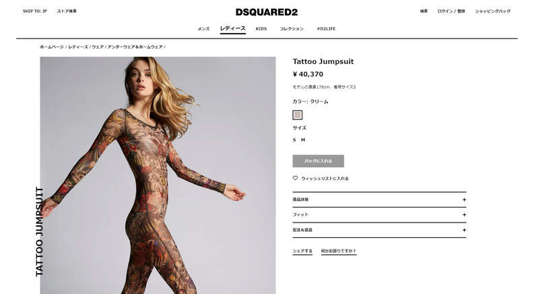Click the plus icon for 配送&返品

coord(464,230)
